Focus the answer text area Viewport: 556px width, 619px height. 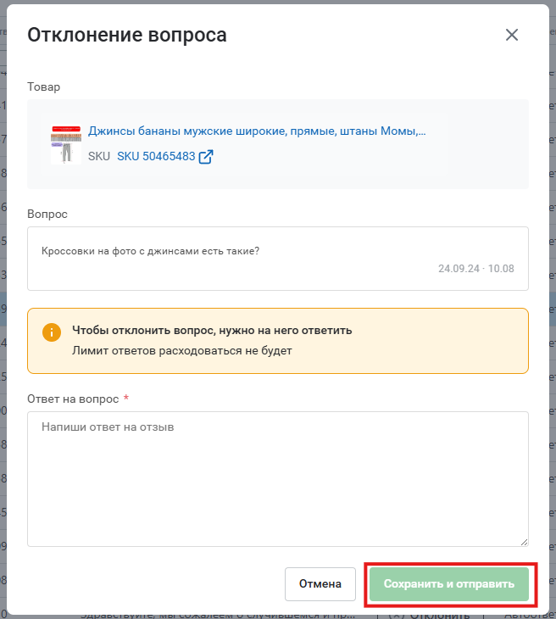[278, 479]
